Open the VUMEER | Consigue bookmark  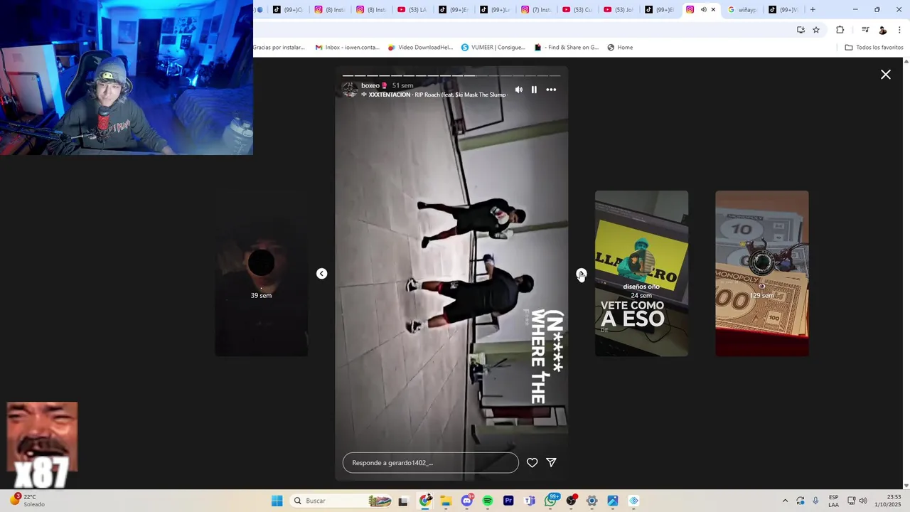point(493,48)
